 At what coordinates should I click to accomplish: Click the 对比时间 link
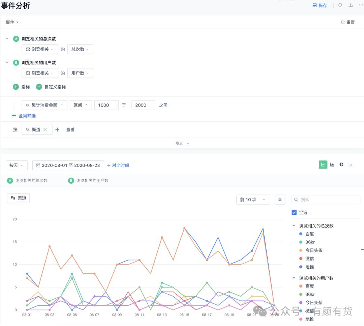click(118, 165)
